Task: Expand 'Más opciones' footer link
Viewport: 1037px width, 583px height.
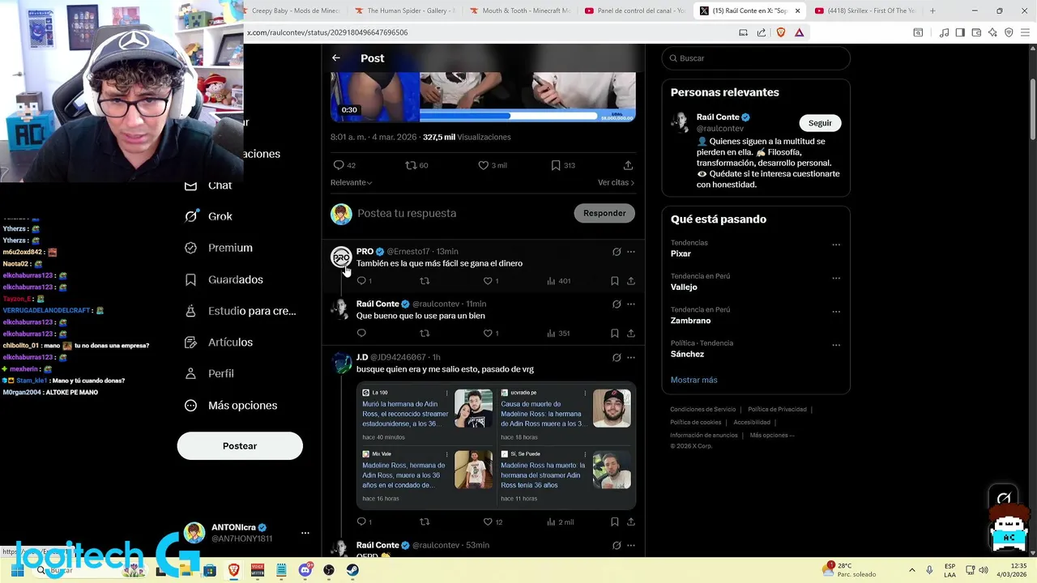Action: [x=772, y=436]
